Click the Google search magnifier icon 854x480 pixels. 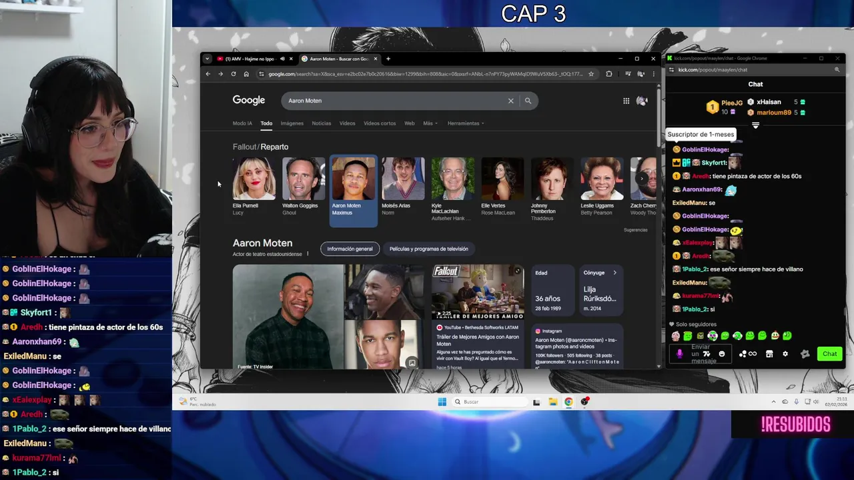click(528, 101)
